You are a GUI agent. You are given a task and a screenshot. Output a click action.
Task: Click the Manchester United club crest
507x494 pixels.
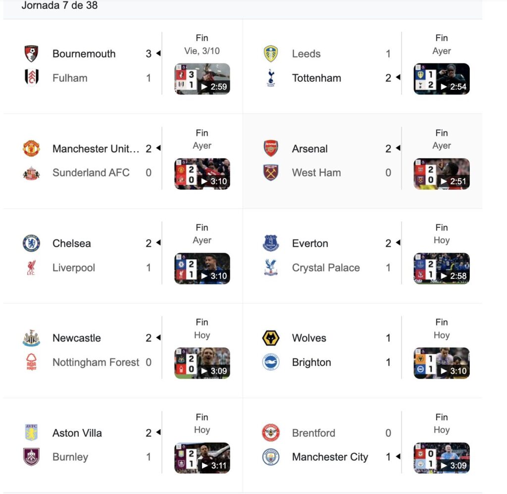click(x=32, y=149)
